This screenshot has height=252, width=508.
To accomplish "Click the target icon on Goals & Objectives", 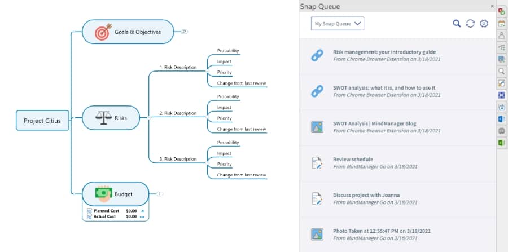I will click(102, 32).
